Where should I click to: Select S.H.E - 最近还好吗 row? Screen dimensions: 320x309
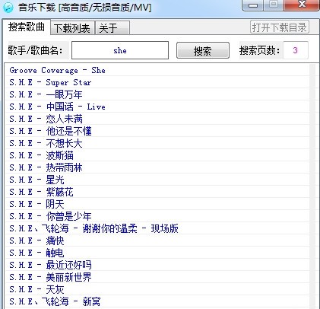(157, 265)
